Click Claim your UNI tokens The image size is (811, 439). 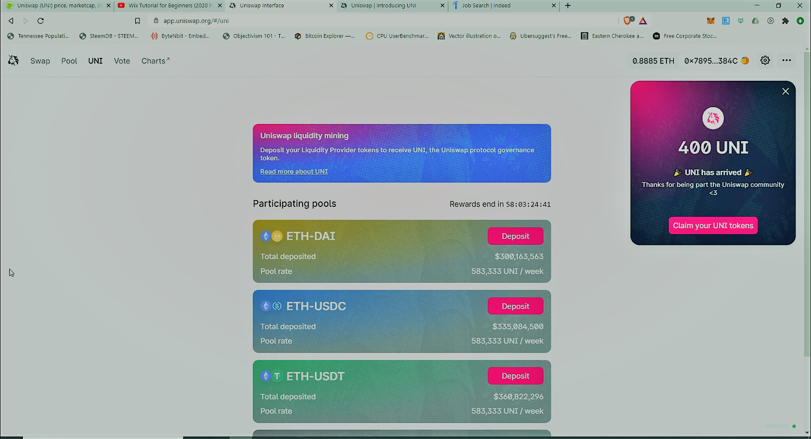pyautogui.click(x=713, y=226)
